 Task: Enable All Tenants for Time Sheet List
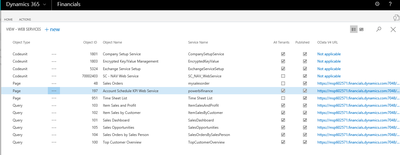[283, 98]
